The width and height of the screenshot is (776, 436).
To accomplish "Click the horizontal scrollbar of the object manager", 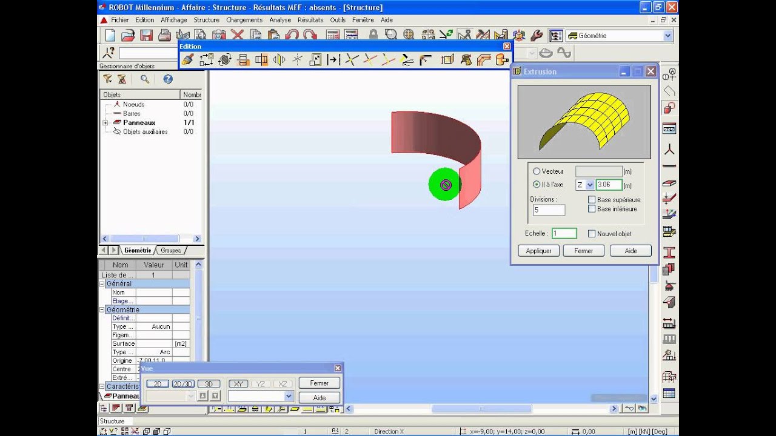I will pos(152,239).
